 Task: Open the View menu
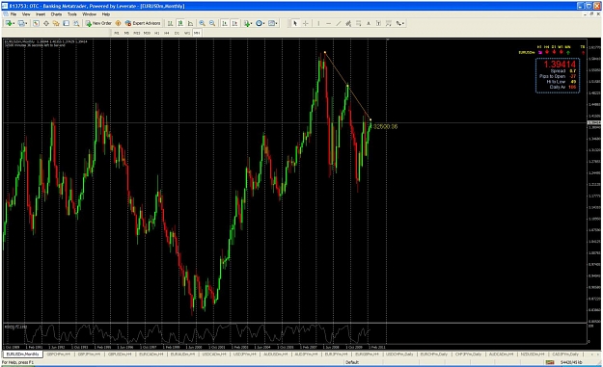(26, 14)
